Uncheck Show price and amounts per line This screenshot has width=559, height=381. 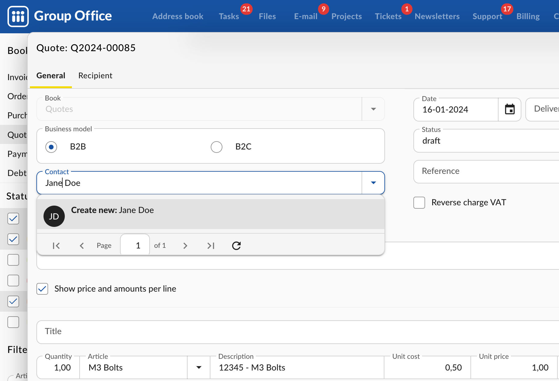42,289
